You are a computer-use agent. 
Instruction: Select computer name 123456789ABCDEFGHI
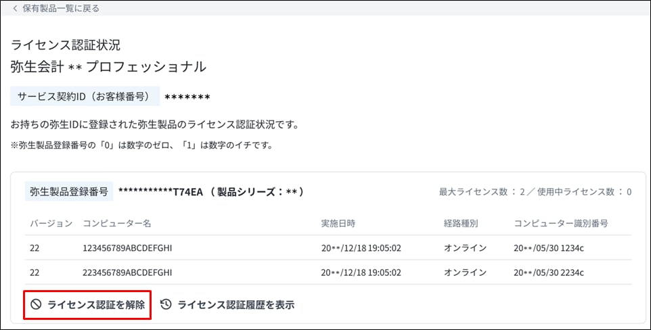click(127, 247)
